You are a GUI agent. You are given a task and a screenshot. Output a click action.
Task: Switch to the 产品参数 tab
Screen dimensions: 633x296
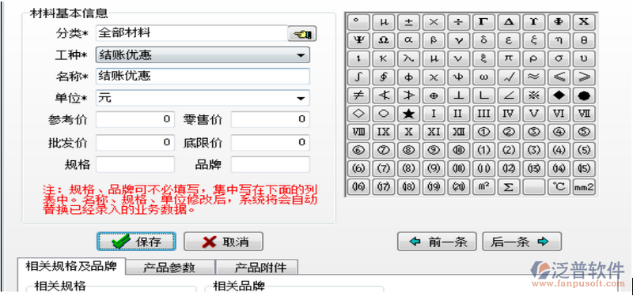[169, 268]
